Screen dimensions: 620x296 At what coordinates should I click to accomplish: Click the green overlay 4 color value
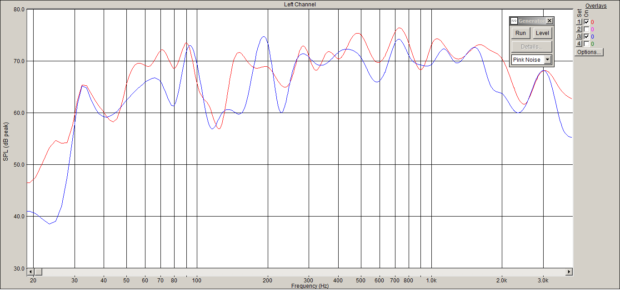[x=592, y=44]
